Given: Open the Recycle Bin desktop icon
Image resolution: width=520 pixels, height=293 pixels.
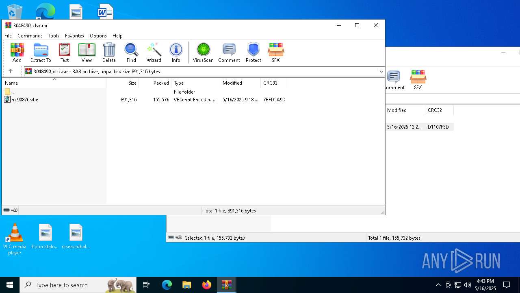Looking at the screenshot, I should point(15,11).
